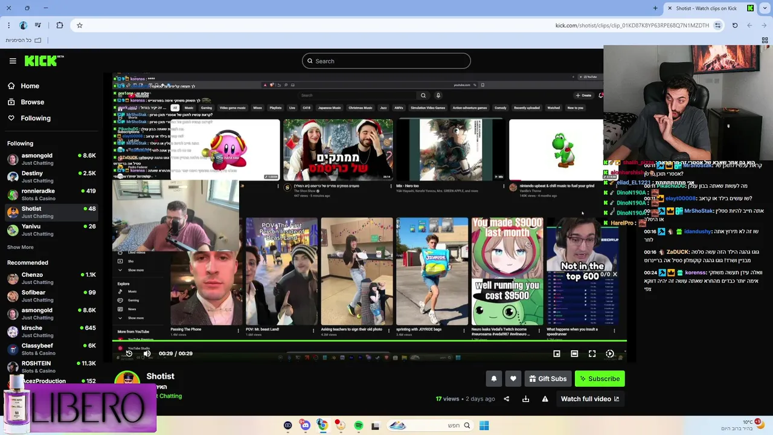
Task: Download the clip
Action: 525,399
